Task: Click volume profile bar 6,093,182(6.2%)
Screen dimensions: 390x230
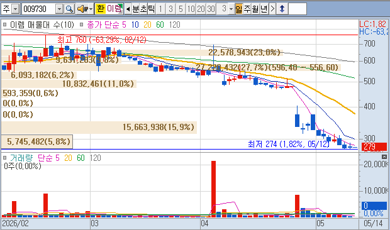Action: (x=39, y=75)
